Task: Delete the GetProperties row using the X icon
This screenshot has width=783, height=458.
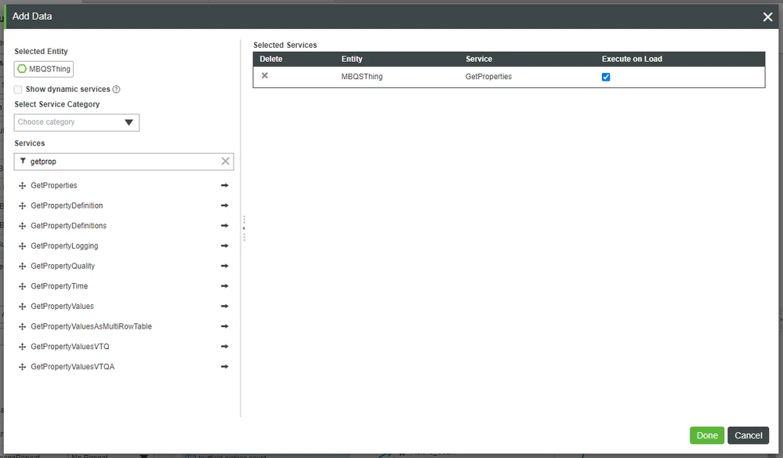Action: (x=264, y=75)
